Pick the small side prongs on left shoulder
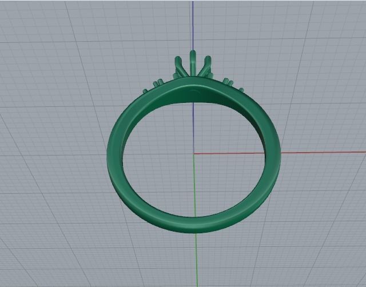 point(154,86)
